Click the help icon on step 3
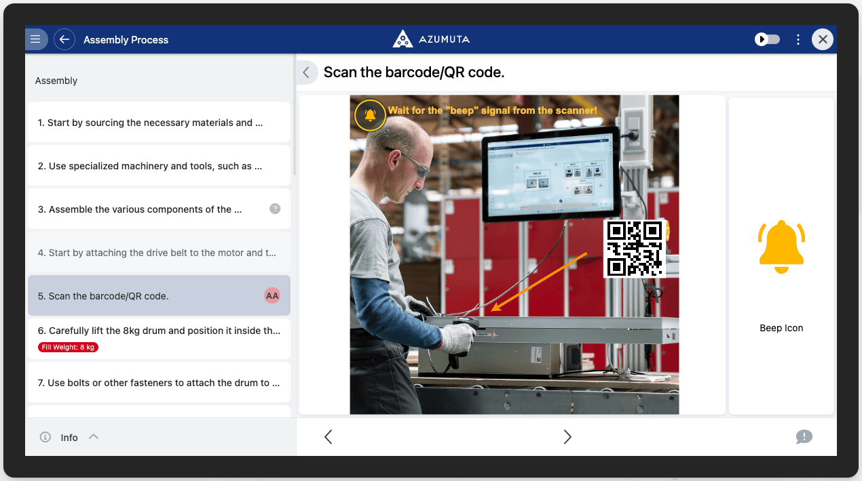862x481 pixels. [x=275, y=209]
